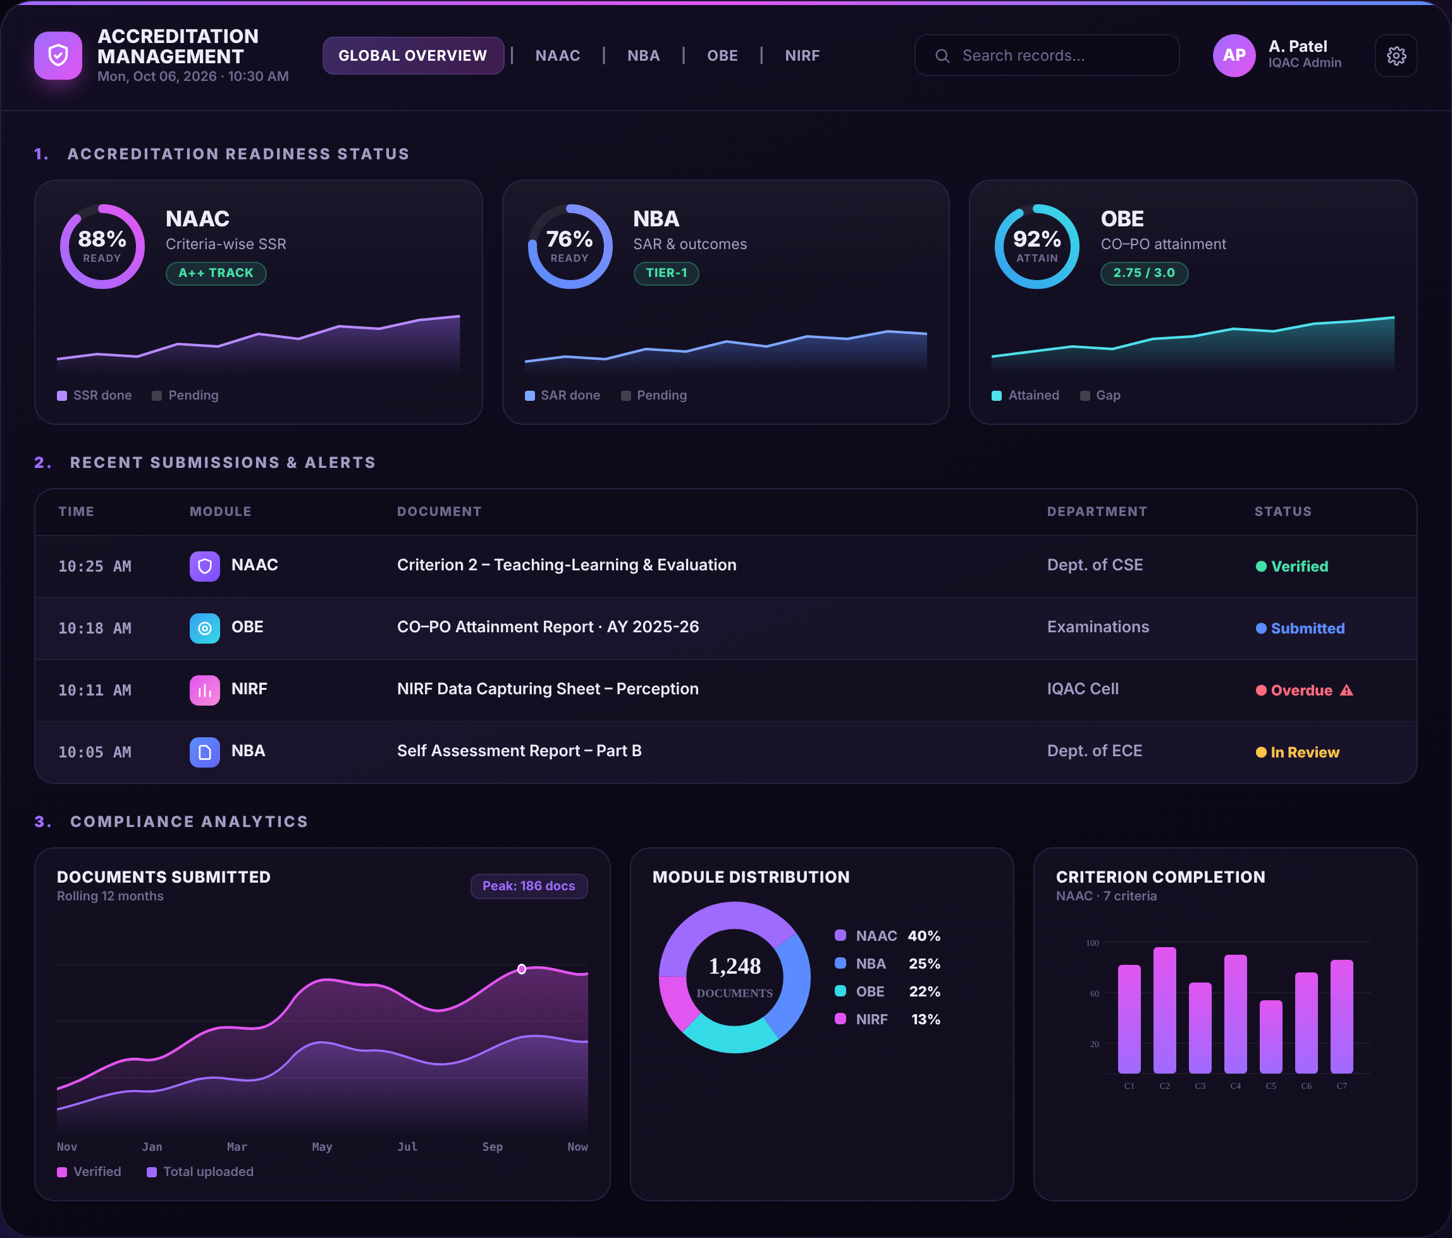Click the NAAC shield icon in 10:25 row
This screenshot has height=1238, width=1452.
pos(205,566)
